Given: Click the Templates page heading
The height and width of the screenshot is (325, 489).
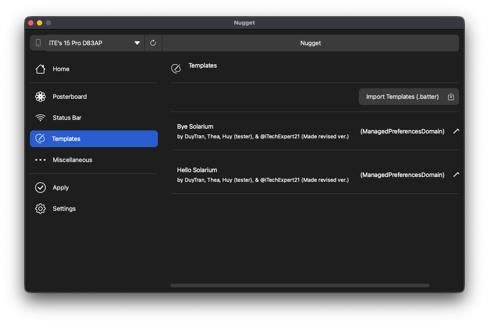Looking at the screenshot, I should (x=203, y=65).
